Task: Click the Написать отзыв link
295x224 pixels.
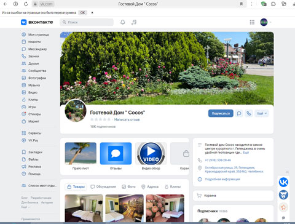Action: (127, 119)
